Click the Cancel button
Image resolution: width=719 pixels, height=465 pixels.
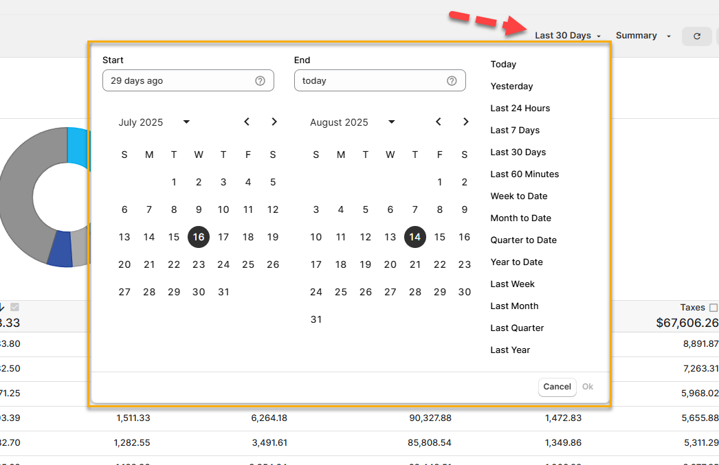click(557, 387)
